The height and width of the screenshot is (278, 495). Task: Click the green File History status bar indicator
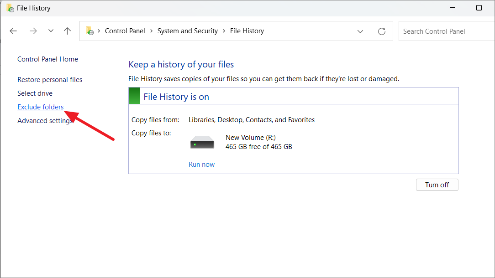pos(134,96)
